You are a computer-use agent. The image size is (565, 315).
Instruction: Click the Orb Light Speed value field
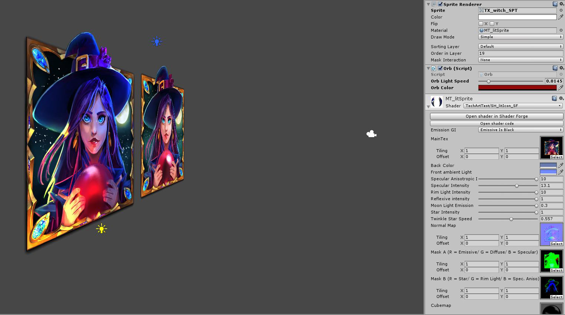pos(554,81)
